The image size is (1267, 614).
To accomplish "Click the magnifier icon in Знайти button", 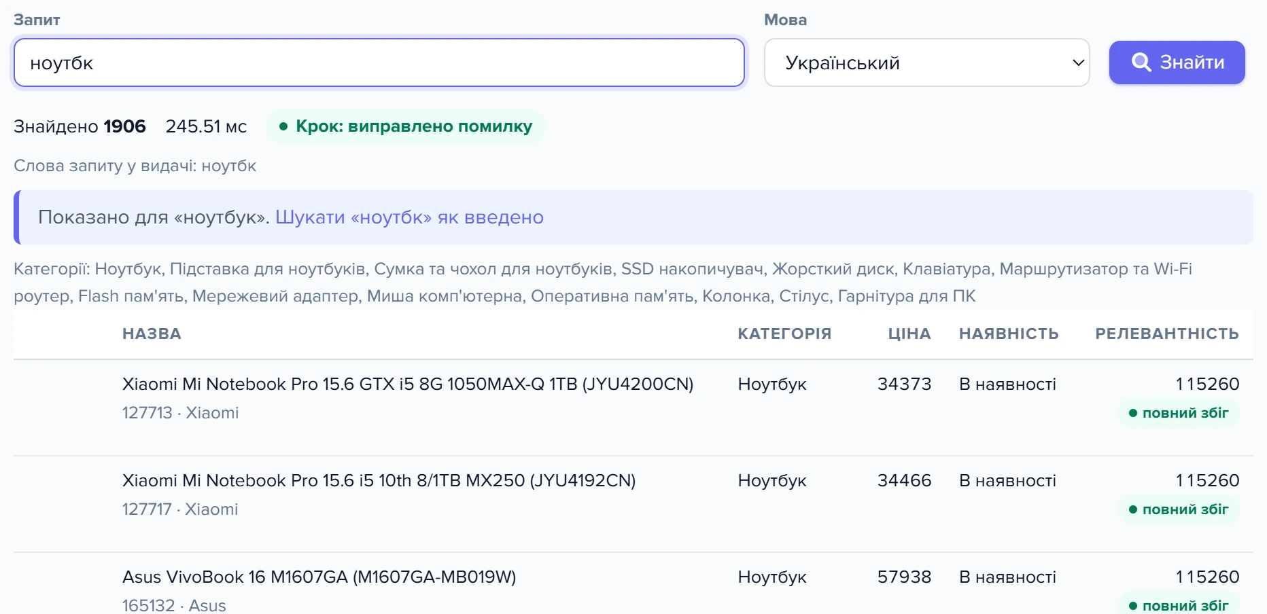I will click(x=1141, y=62).
